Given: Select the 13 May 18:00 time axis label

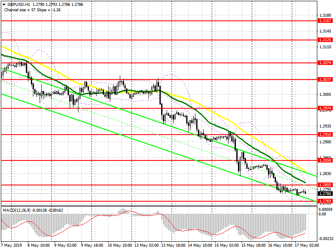Looking at the screenshot, I should [173, 245].
